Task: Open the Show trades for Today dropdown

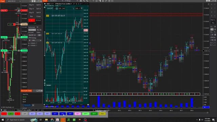Action: (53, 6)
